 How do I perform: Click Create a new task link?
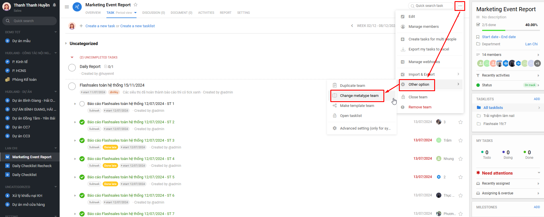[x=100, y=26]
